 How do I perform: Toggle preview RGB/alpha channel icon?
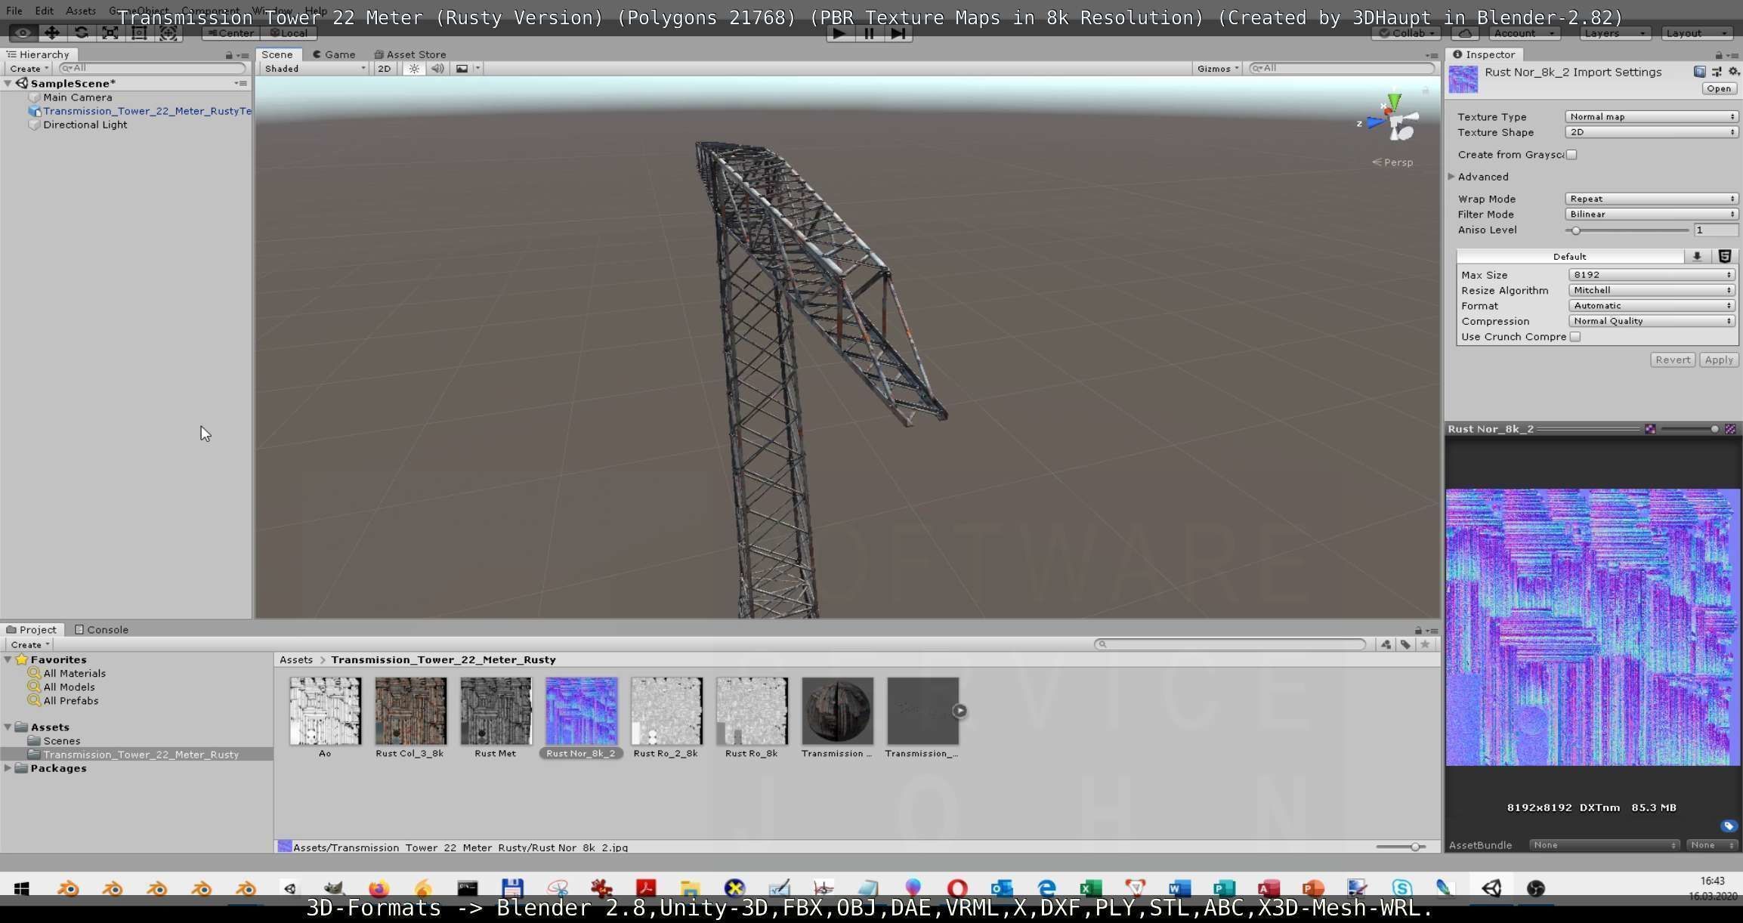(1650, 429)
